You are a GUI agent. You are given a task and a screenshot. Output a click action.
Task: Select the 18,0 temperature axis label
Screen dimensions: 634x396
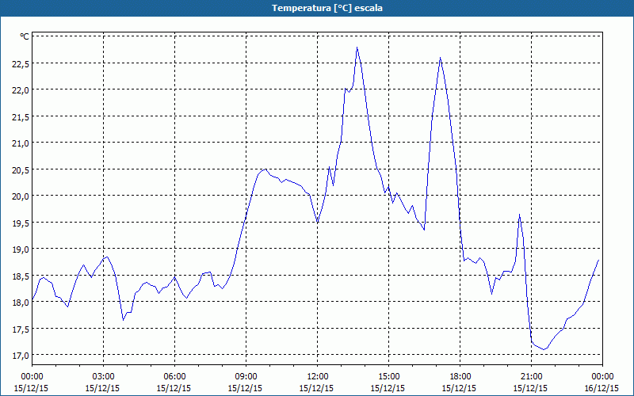[x=21, y=303]
